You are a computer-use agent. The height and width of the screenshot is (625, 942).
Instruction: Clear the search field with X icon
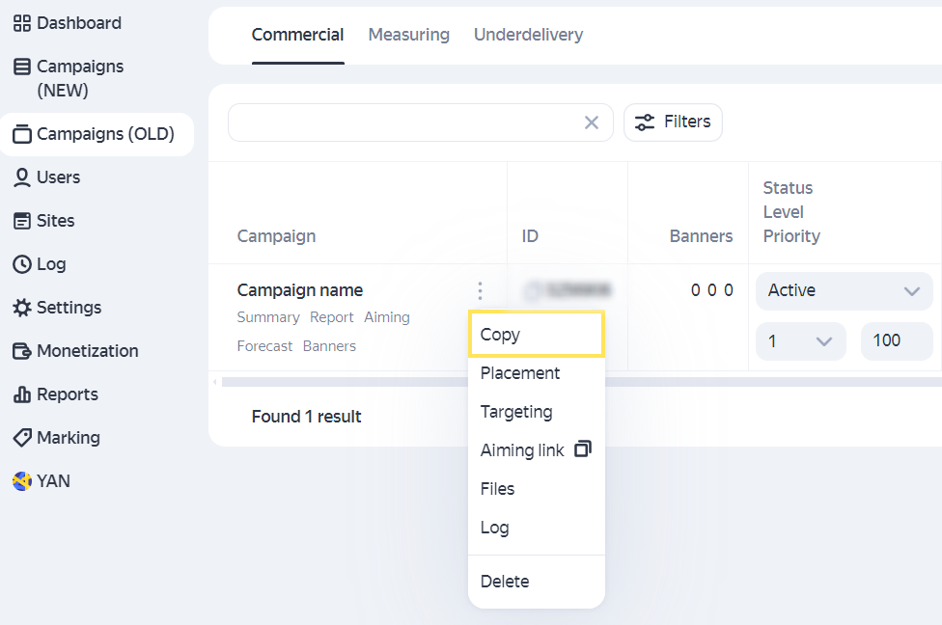point(592,122)
